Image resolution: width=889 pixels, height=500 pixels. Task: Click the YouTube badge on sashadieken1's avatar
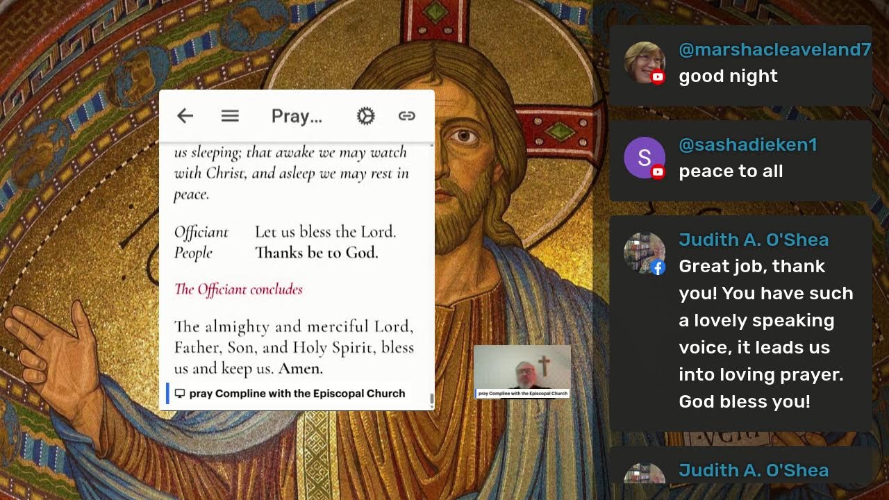(658, 172)
